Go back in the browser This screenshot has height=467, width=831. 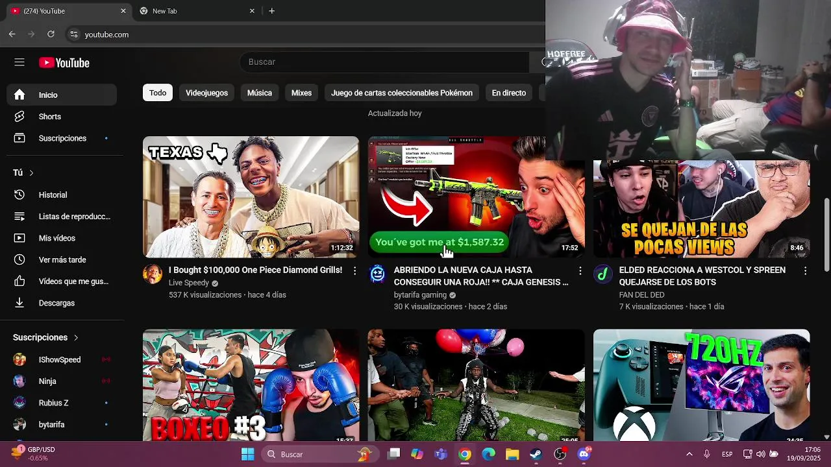pyautogui.click(x=12, y=34)
